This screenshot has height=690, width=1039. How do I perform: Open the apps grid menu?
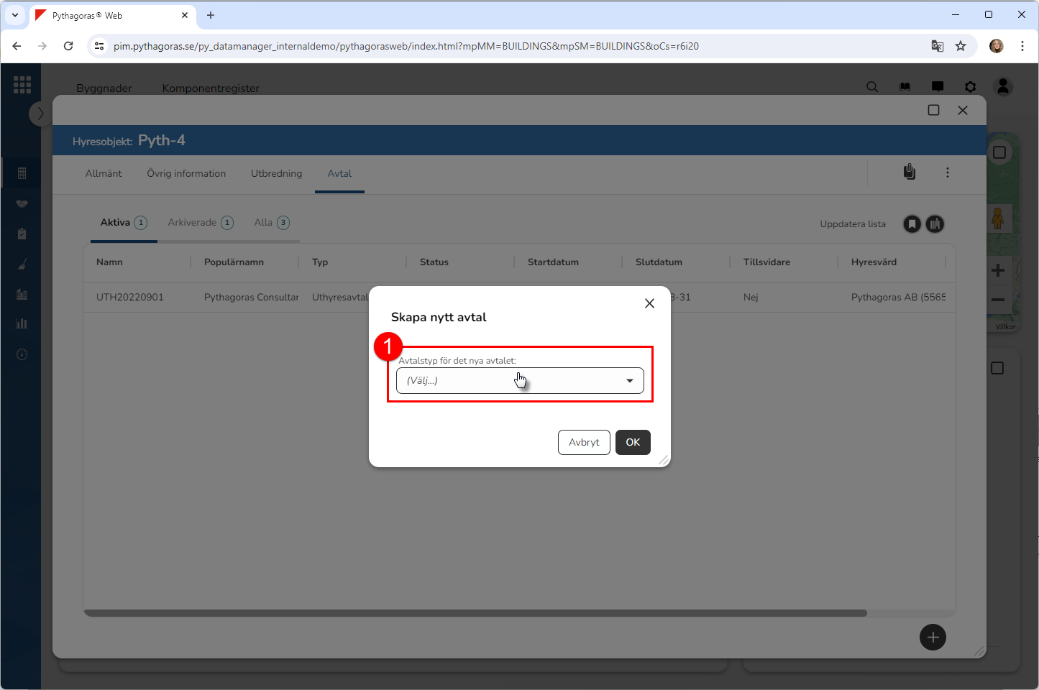pos(22,85)
